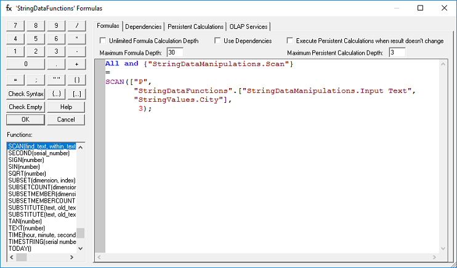Image resolution: width=457 pixels, height=268 pixels.
Task: Select the SUBSETMEMBER(dimensi function
Action: pyautogui.click(x=42, y=194)
